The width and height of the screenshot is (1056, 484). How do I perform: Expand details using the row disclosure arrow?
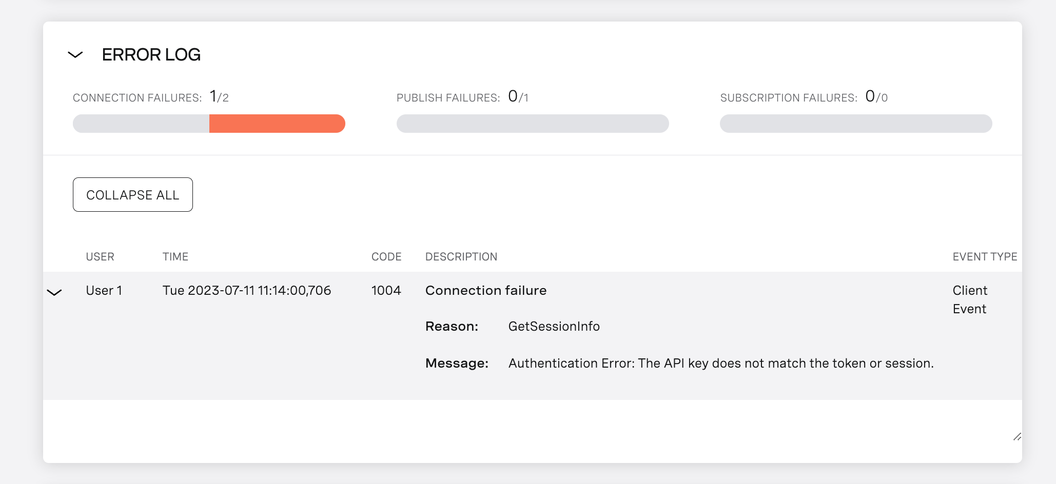pyautogui.click(x=54, y=292)
